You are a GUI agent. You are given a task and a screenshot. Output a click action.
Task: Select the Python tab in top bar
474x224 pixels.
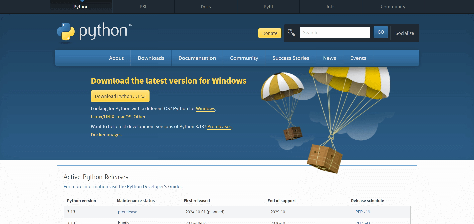[81, 7]
